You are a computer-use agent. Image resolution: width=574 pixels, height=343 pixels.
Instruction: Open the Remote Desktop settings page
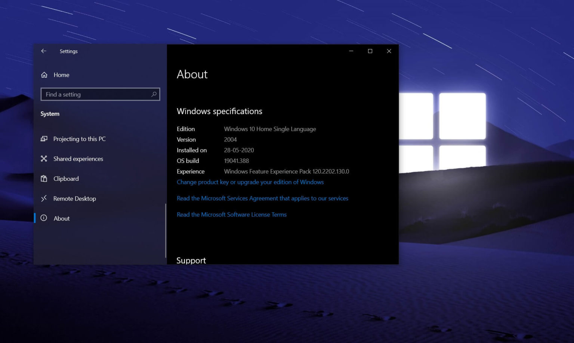click(x=75, y=198)
